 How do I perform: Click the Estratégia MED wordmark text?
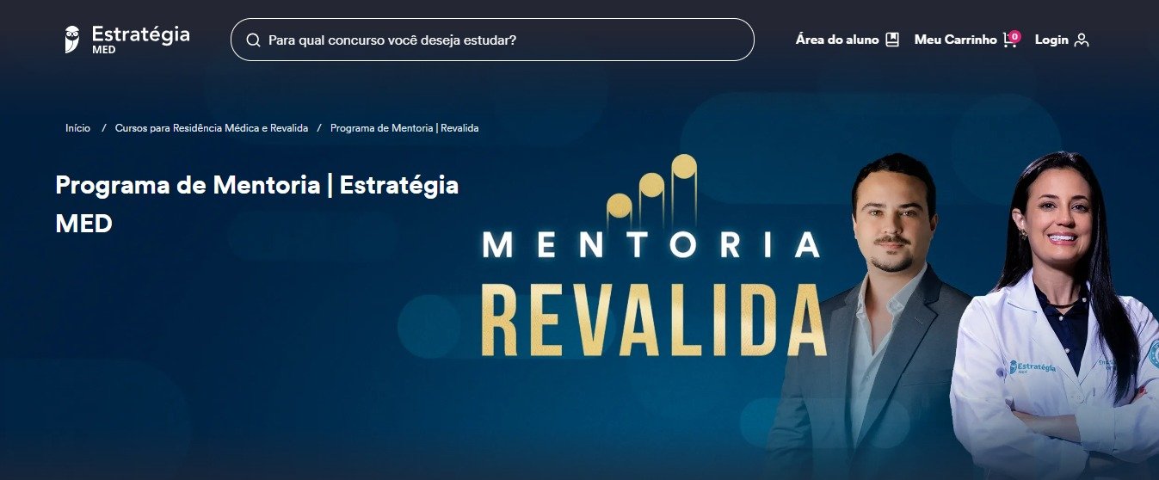pyautogui.click(x=140, y=40)
